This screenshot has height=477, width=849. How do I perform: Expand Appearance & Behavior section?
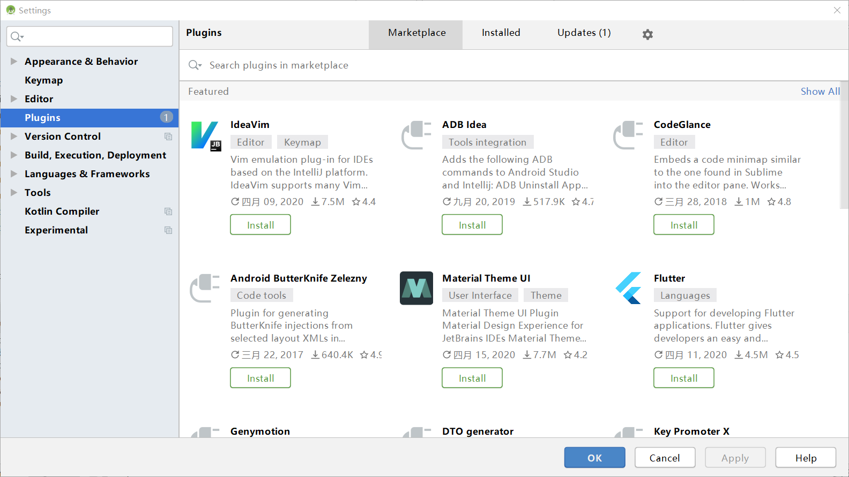[14, 62]
